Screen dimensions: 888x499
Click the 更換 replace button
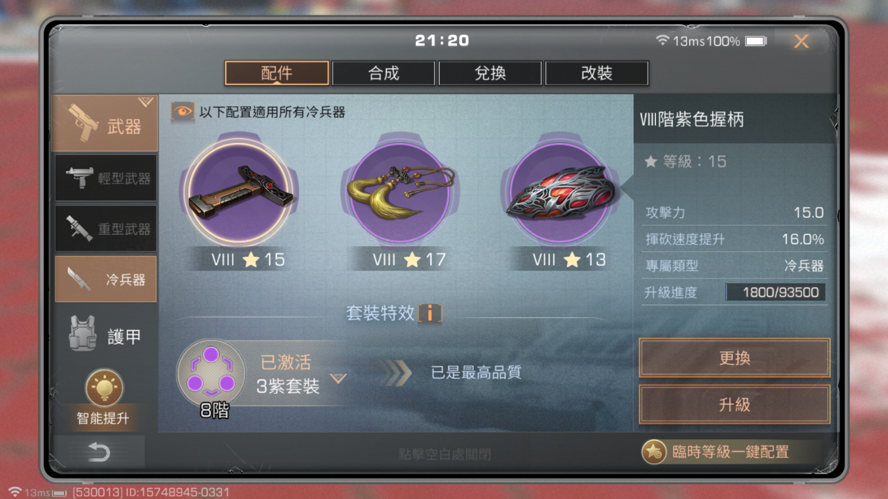(x=734, y=358)
